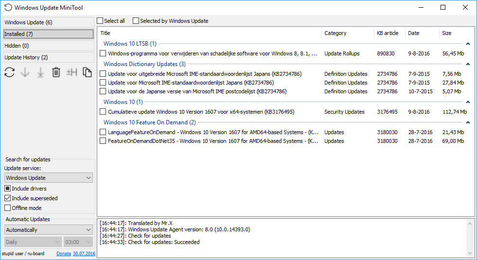Collapse the Windows 10 Feature On Demand group
Viewport: 477px width, 260px height.
point(468,122)
